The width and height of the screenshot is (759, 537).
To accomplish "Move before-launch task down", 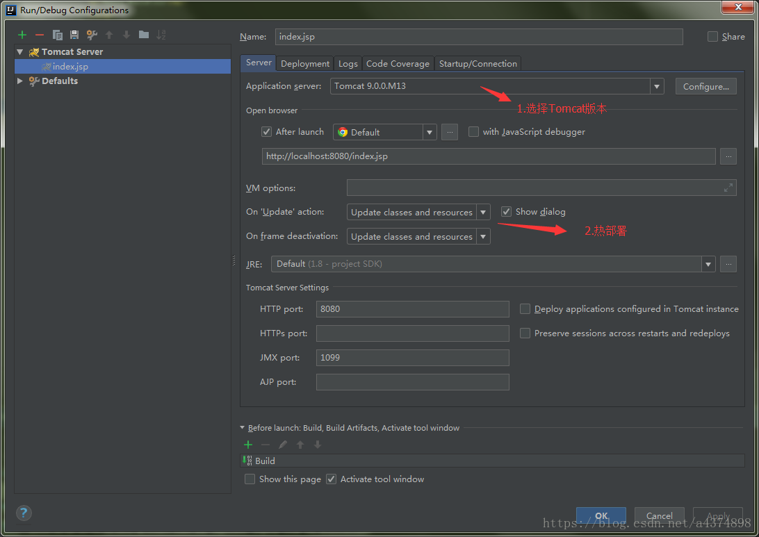I will point(318,445).
